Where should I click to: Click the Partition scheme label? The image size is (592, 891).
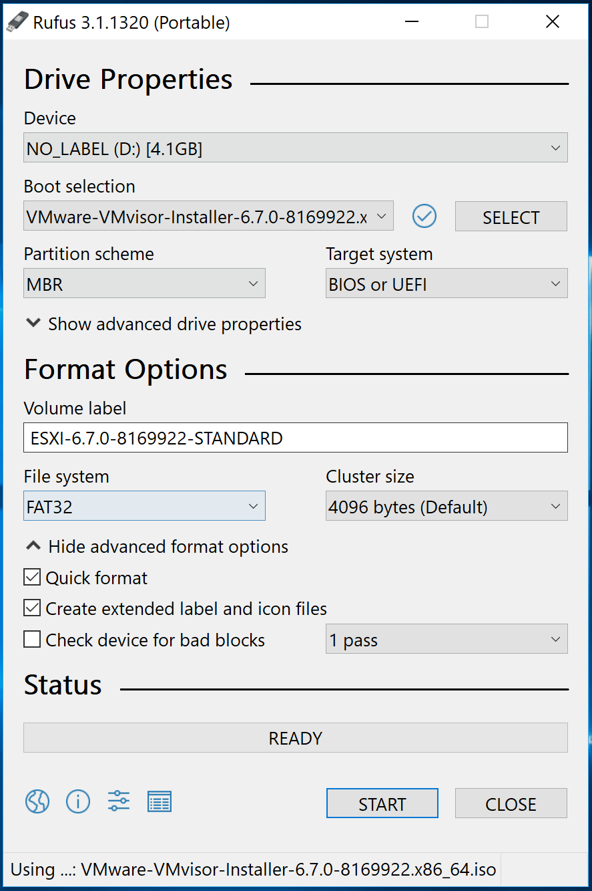point(89,254)
